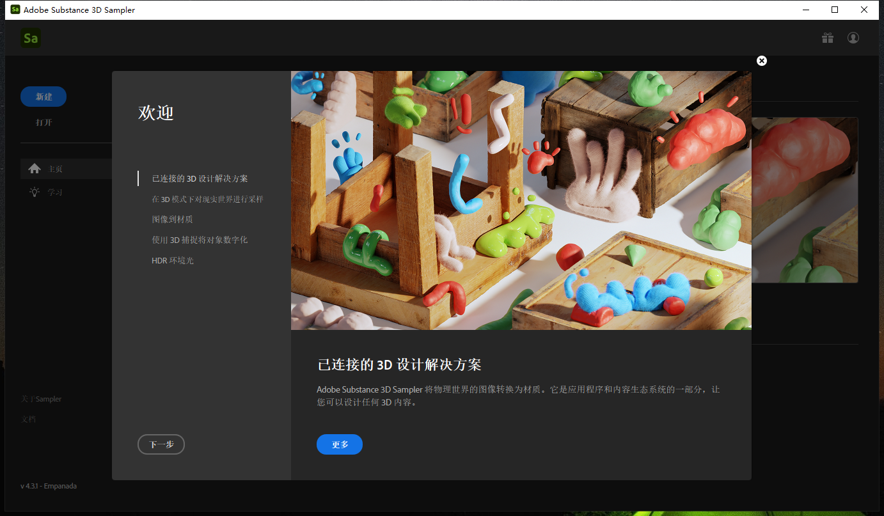Open the 关于 Sampler link
Image resolution: width=884 pixels, height=516 pixels.
pos(41,399)
